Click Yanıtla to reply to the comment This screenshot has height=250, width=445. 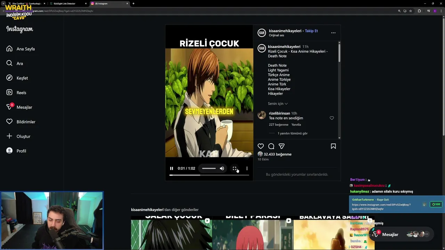click(296, 125)
